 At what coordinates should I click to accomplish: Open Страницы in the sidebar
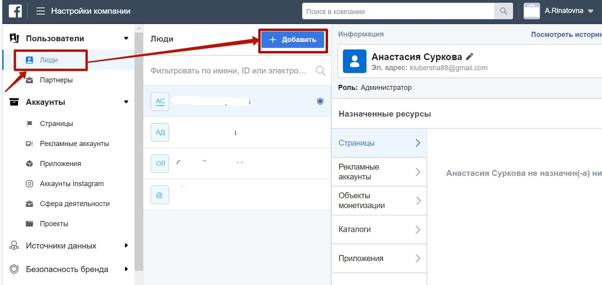[56, 123]
